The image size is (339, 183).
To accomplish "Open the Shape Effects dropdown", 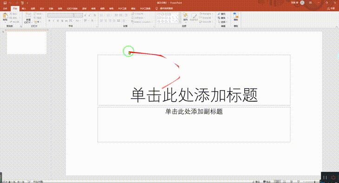I will (206, 22).
